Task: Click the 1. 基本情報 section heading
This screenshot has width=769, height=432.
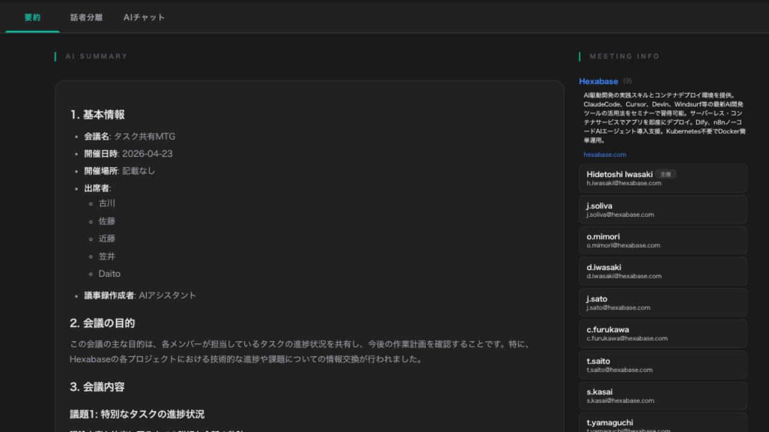Action: [x=97, y=115]
